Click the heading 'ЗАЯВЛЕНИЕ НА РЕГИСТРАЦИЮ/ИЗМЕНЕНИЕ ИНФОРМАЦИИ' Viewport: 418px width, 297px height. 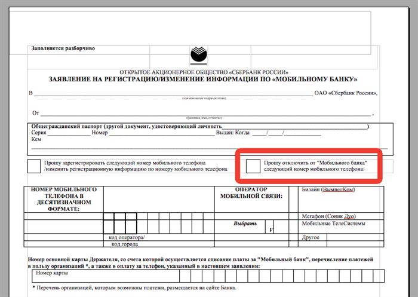tap(203, 79)
